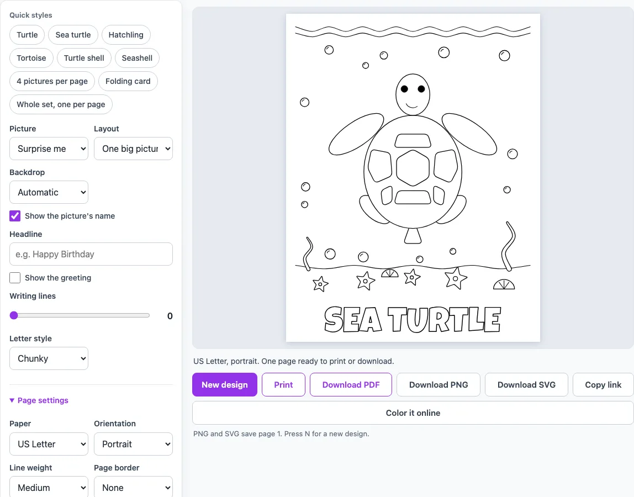This screenshot has height=497, width=634.
Task: Open the Backdrop dropdown
Action: click(x=49, y=193)
